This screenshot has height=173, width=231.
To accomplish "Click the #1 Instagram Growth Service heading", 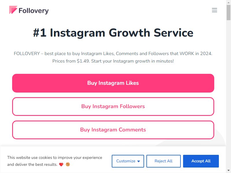I will [x=113, y=33].
